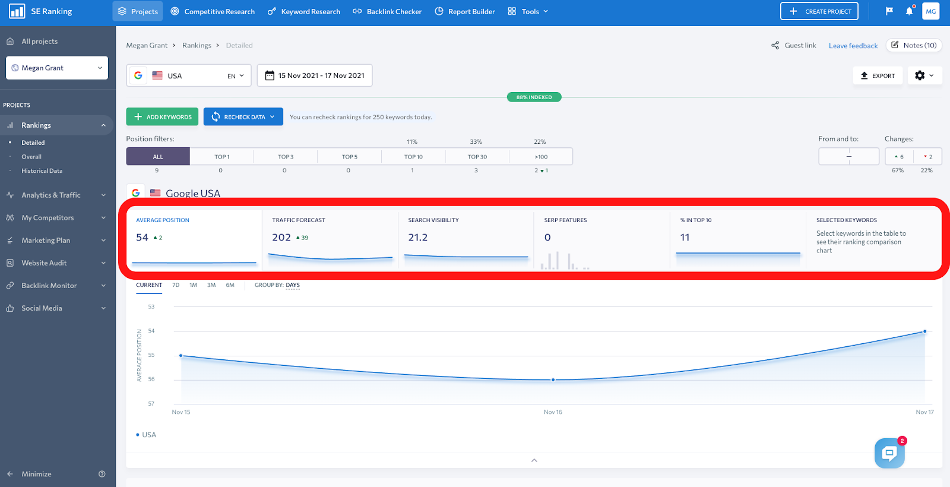Screen dimensions: 950x487
Task: Switch chart range to 1M
Action: (193, 285)
